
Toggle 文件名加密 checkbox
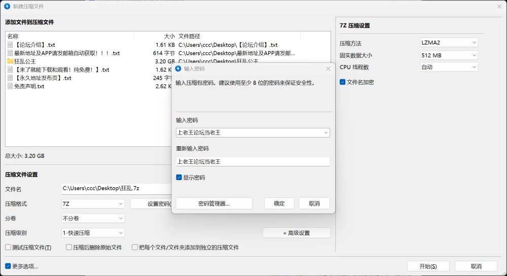[342, 82]
